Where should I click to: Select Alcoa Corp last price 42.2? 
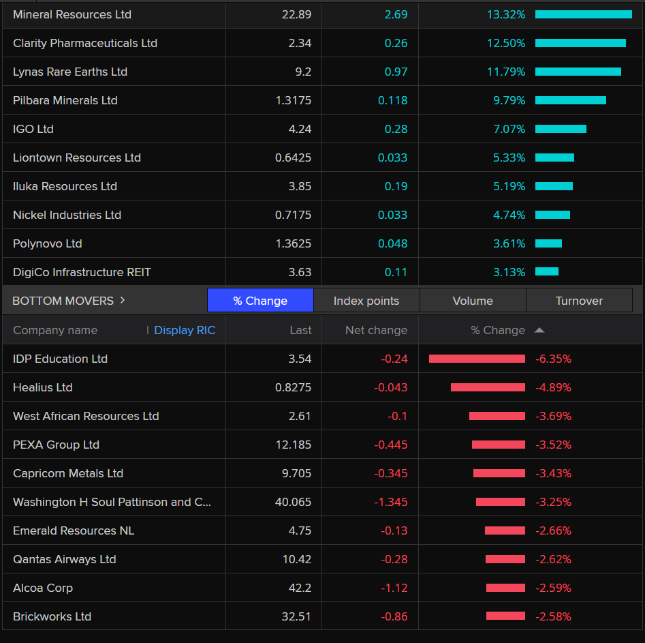300,588
